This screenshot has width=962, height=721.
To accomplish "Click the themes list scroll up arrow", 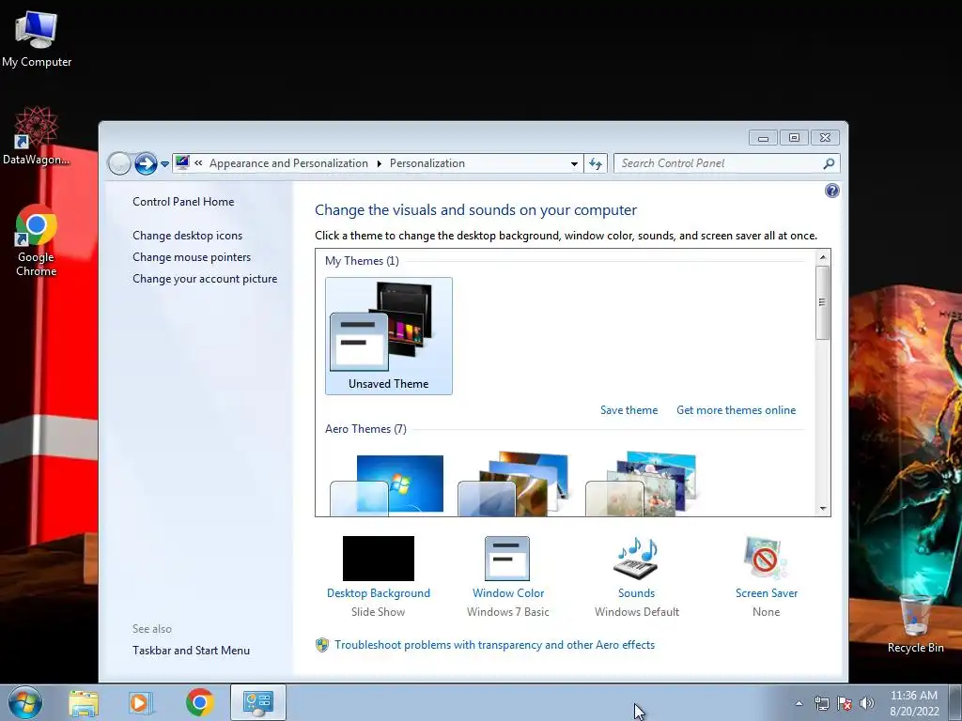I will point(823,257).
